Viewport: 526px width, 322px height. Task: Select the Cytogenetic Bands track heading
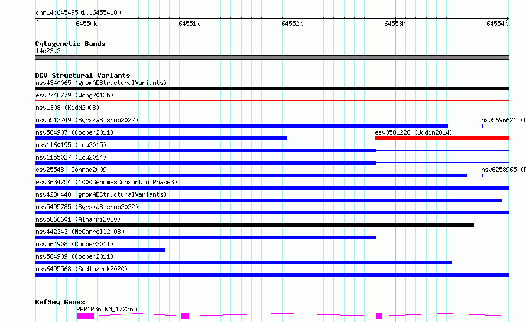70,44
